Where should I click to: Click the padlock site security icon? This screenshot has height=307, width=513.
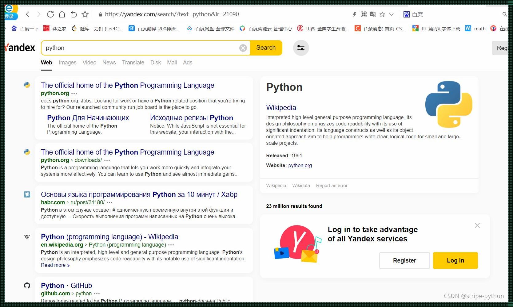point(100,14)
